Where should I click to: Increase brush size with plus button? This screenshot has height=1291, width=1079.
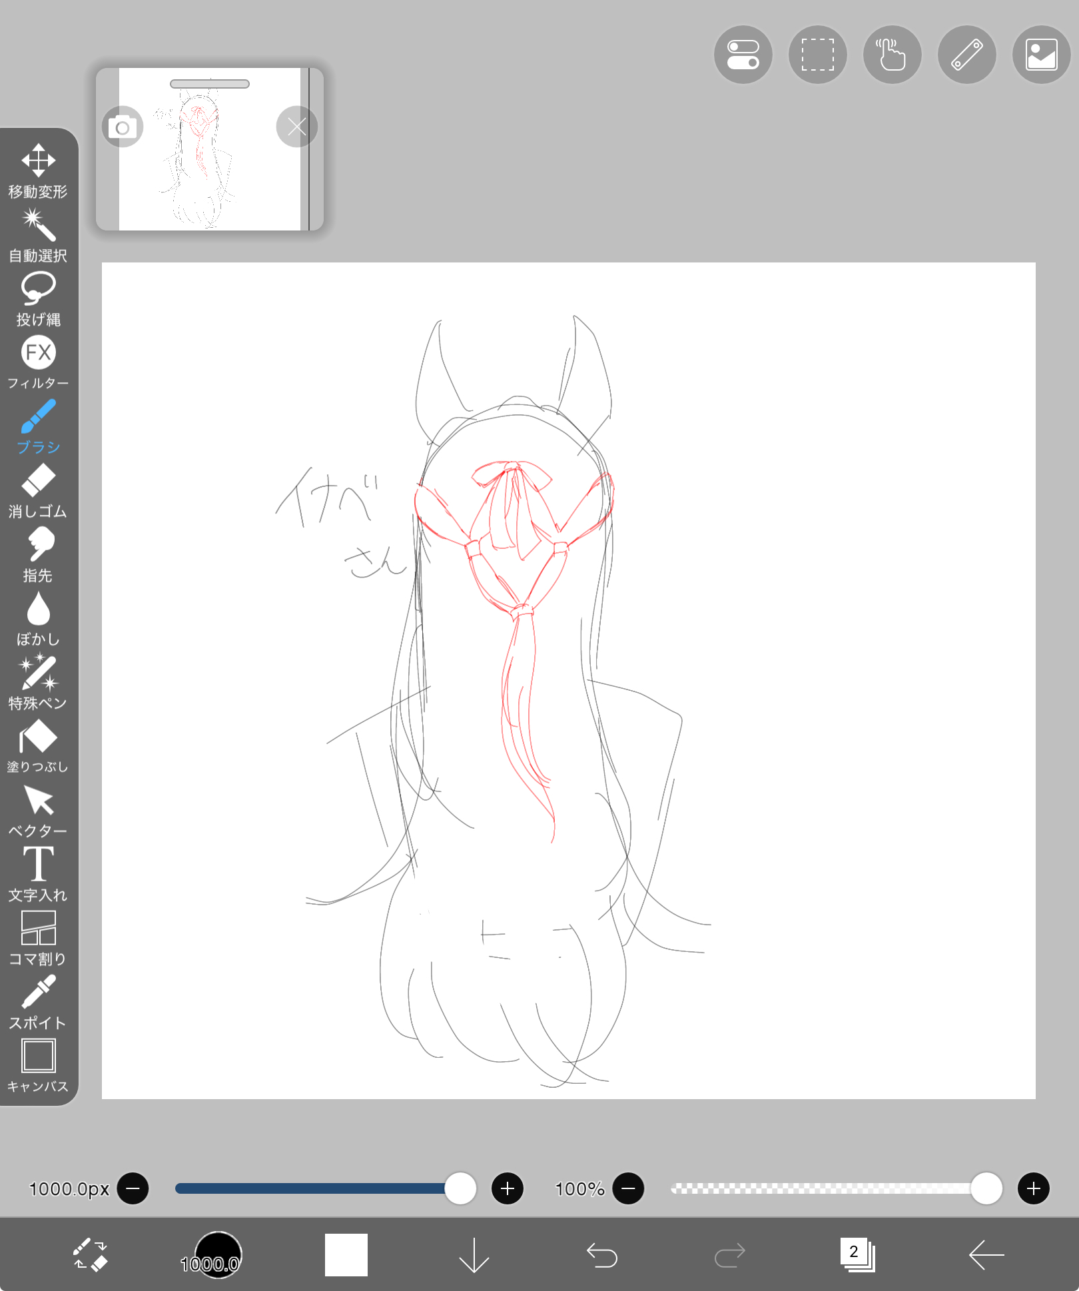click(x=507, y=1188)
